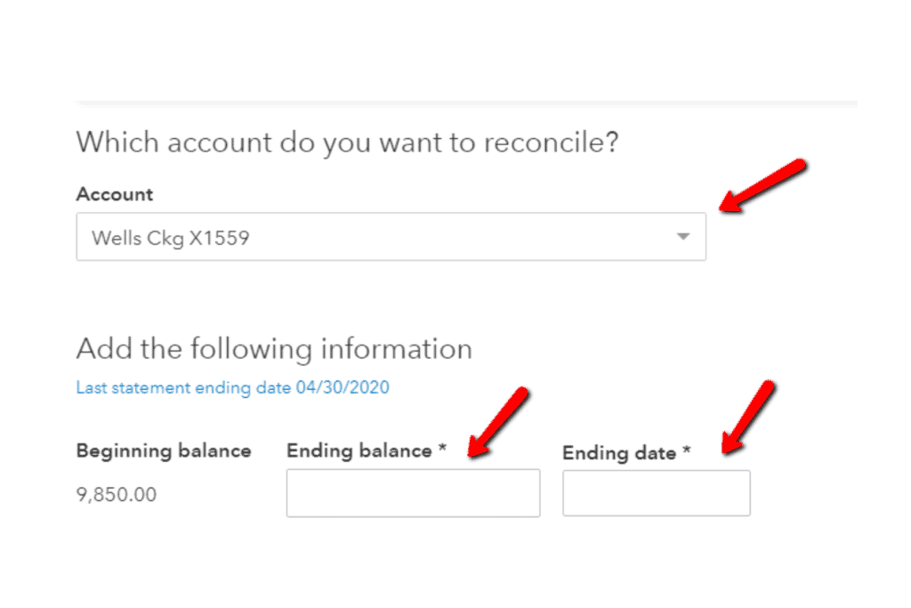
Task: Click the Beginning balance value 9,850.00
Action: [116, 494]
